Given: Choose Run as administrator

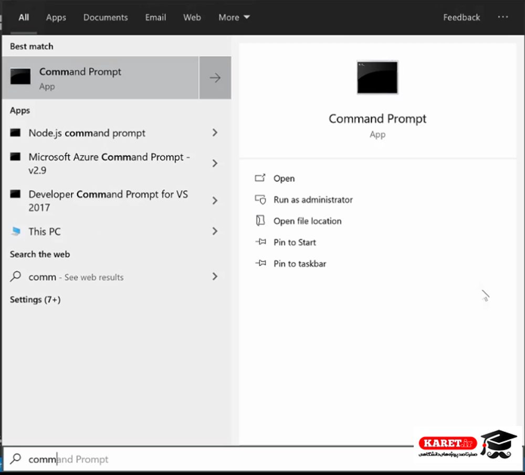Looking at the screenshot, I should point(313,199).
